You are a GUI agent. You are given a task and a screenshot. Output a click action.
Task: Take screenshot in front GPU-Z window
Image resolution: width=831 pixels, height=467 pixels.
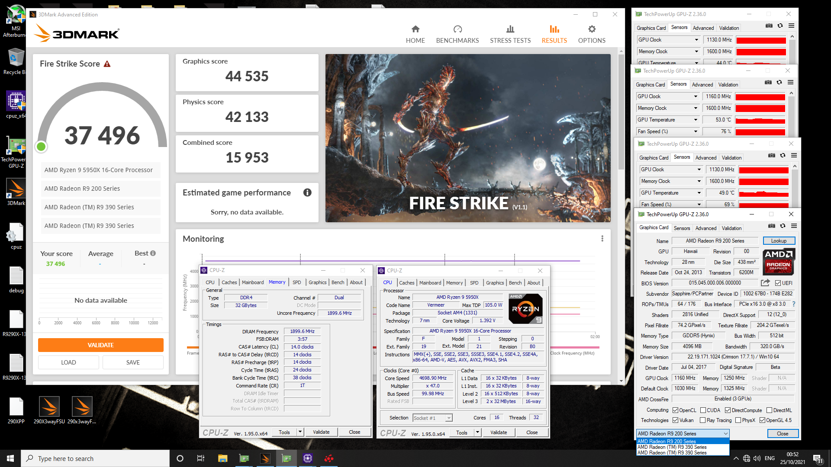click(771, 226)
